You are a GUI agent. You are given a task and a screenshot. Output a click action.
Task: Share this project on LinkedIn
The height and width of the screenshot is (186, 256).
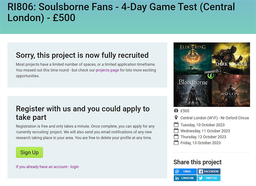coord(185,178)
